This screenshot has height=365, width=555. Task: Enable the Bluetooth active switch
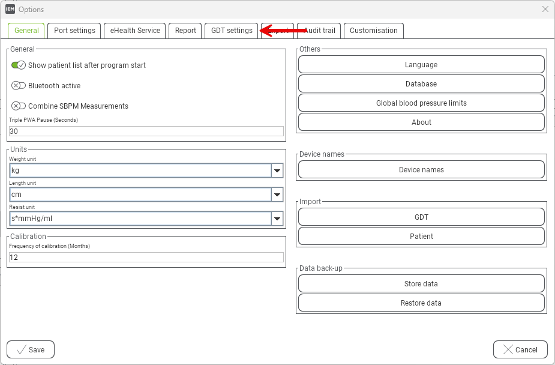(x=19, y=86)
